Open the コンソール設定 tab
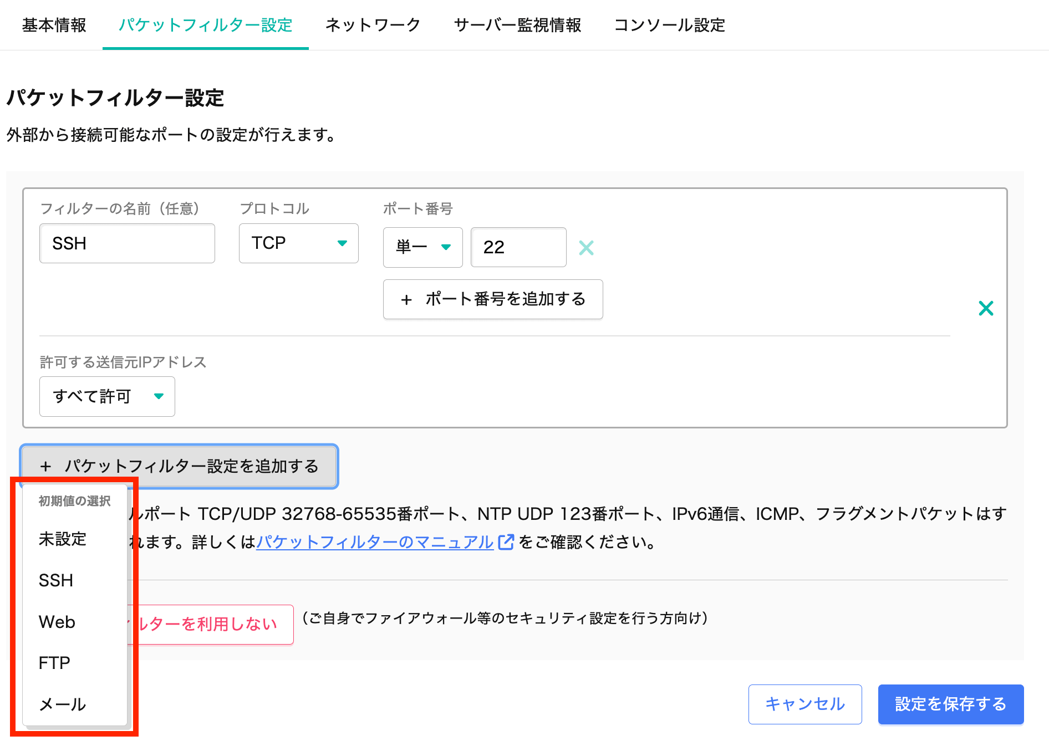 point(669,25)
